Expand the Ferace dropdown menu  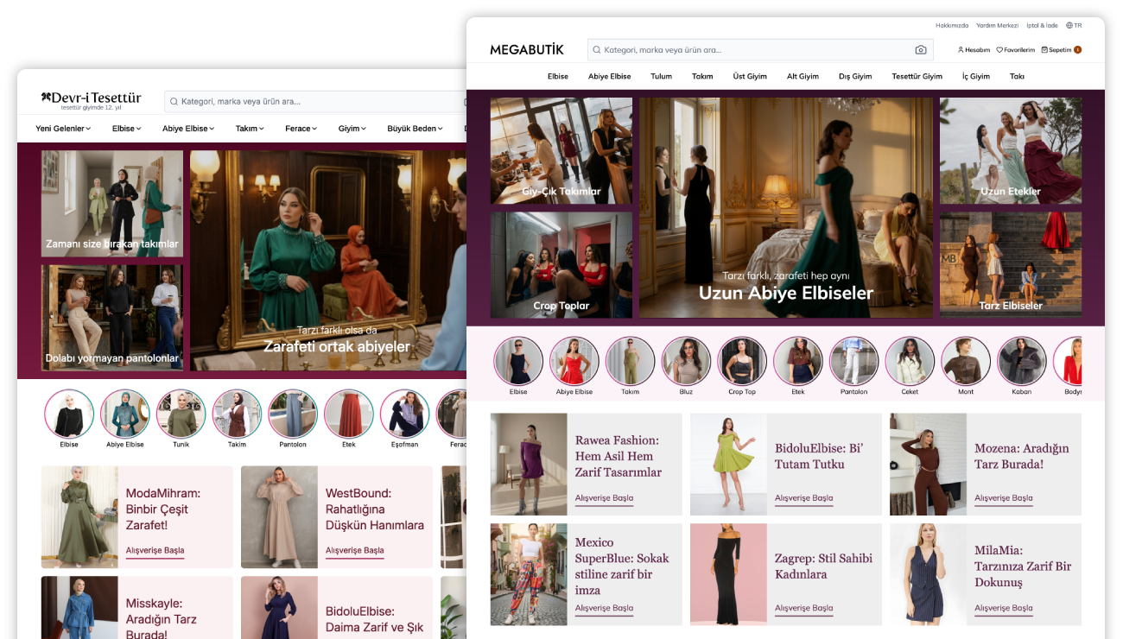pyautogui.click(x=301, y=129)
